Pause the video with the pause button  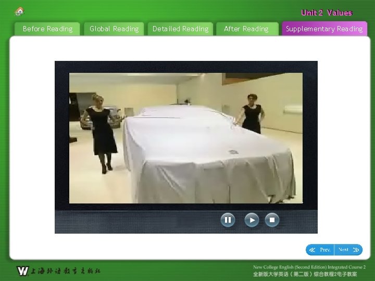pyautogui.click(x=228, y=220)
